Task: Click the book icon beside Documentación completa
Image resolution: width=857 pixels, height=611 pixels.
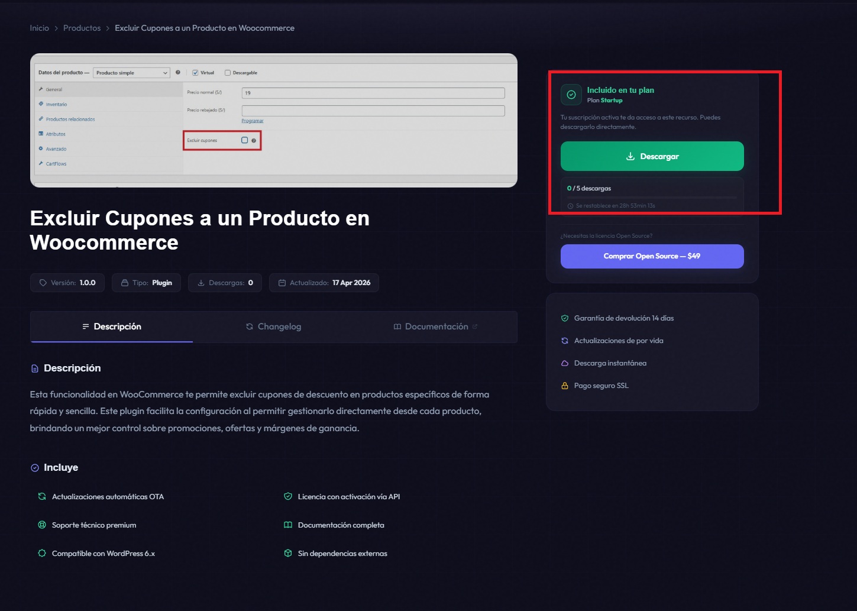Action: [288, 525]
